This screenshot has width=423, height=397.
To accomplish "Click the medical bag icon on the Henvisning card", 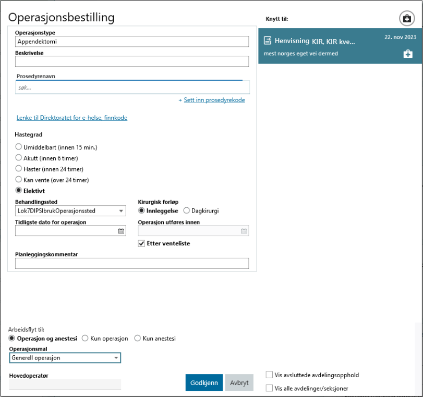I will pos(408,54).
